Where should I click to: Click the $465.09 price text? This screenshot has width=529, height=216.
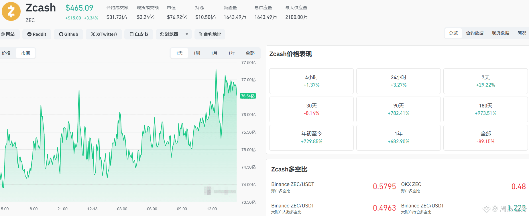click(79, 8)
